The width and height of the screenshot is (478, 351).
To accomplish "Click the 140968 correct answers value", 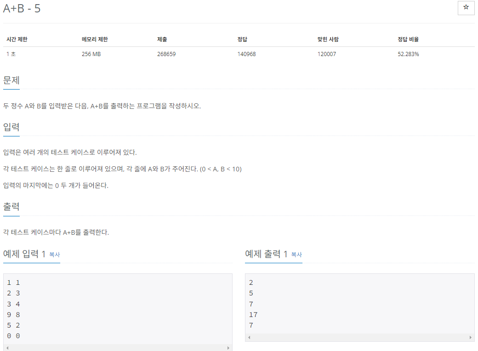I will tap(247, 54).
